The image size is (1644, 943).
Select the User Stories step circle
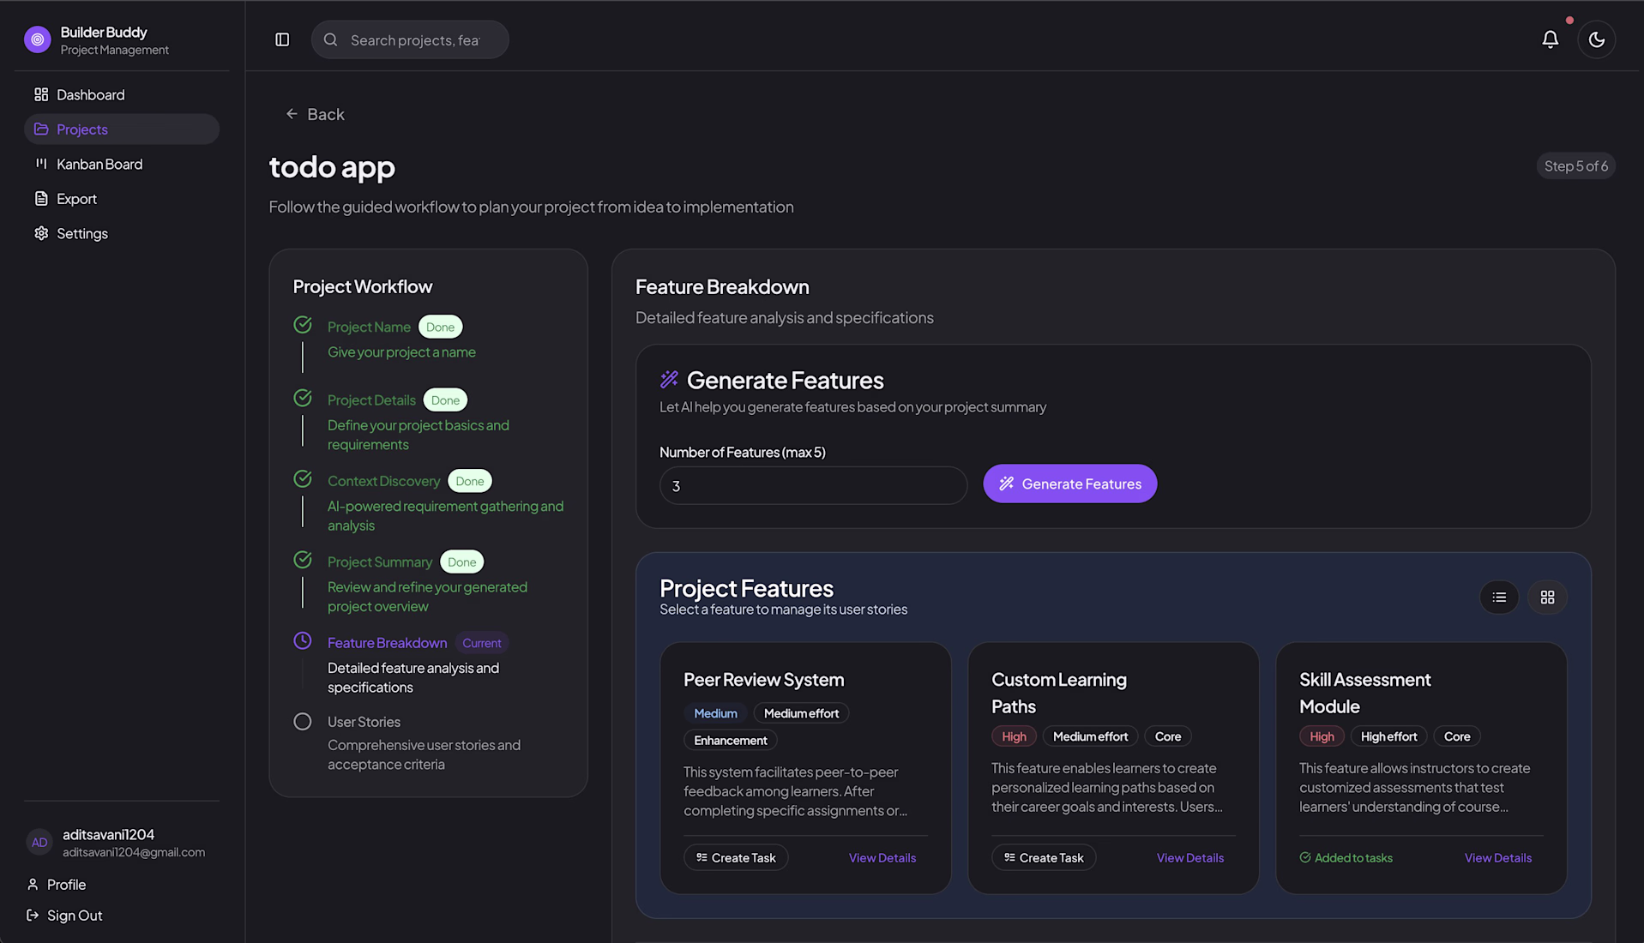pos(303,722)
